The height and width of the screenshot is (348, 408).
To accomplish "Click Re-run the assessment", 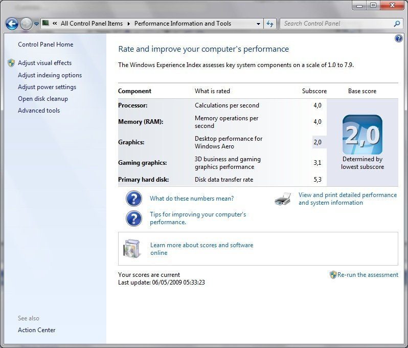I will click(x=368, y=275).
